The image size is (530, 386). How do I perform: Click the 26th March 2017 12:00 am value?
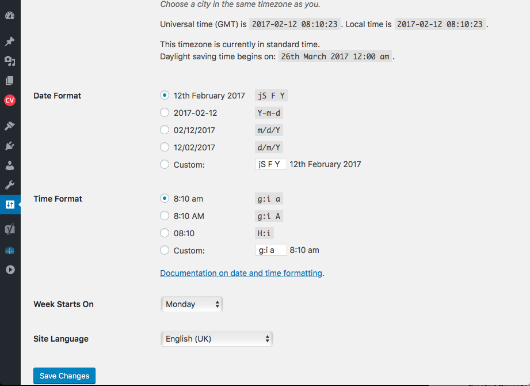[x=335, y=56]
